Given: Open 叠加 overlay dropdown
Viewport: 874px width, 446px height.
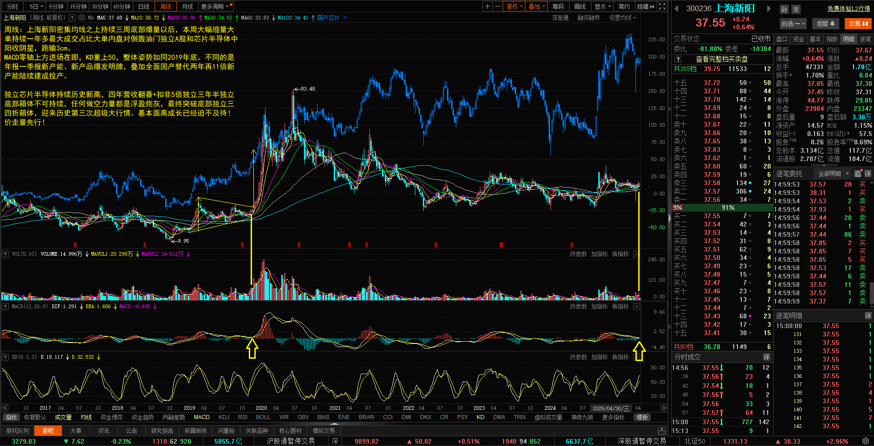Looking at the screenshot, I should pos(537,6).
